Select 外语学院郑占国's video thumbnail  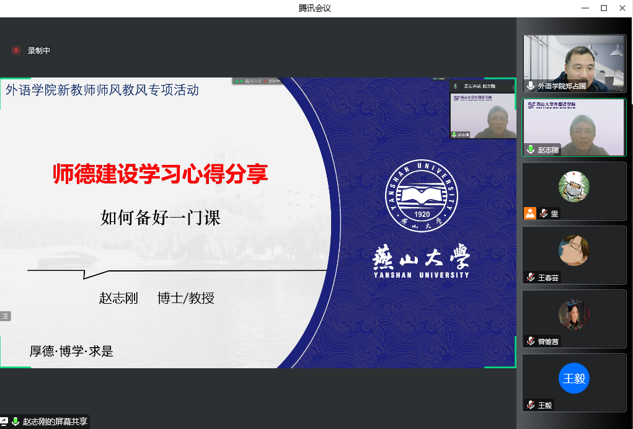pos(574,61)
